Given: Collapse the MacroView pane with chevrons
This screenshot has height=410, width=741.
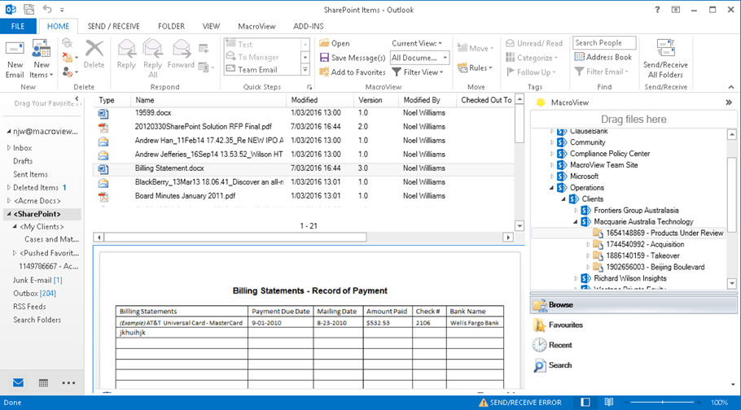Looking at the screenshot, I should (x=729, y=102).
